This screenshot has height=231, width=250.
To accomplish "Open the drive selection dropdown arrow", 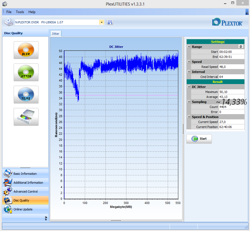I will 102,22.
